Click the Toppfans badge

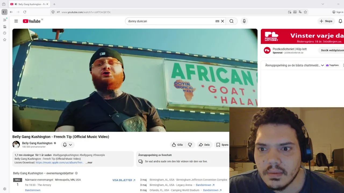pyautogui.click(x=332, y=65)
